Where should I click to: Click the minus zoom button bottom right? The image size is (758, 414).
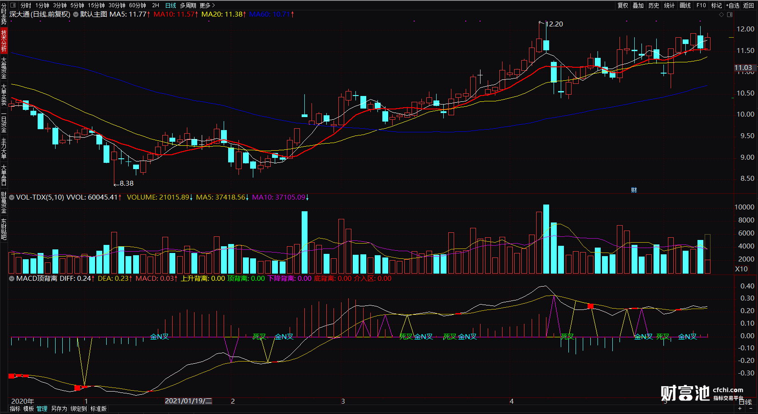coord(750,409)
